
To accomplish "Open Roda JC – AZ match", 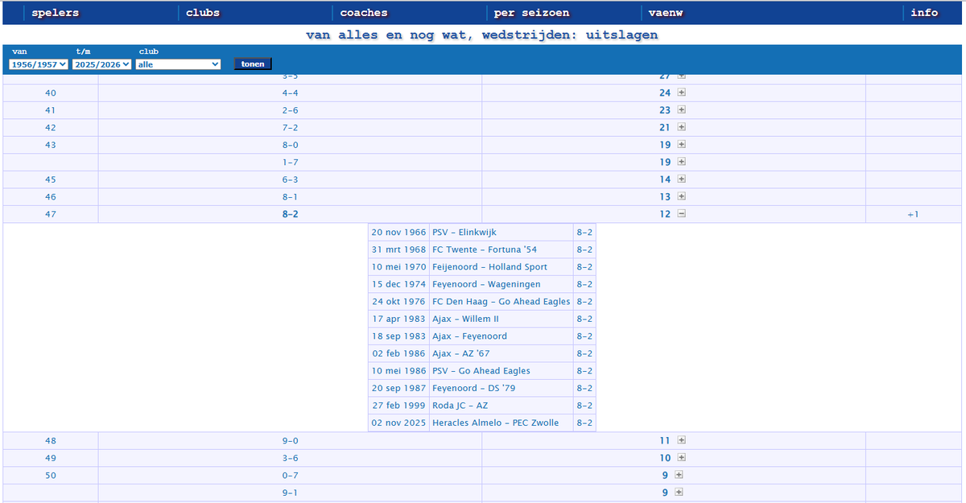I will 460,406.
